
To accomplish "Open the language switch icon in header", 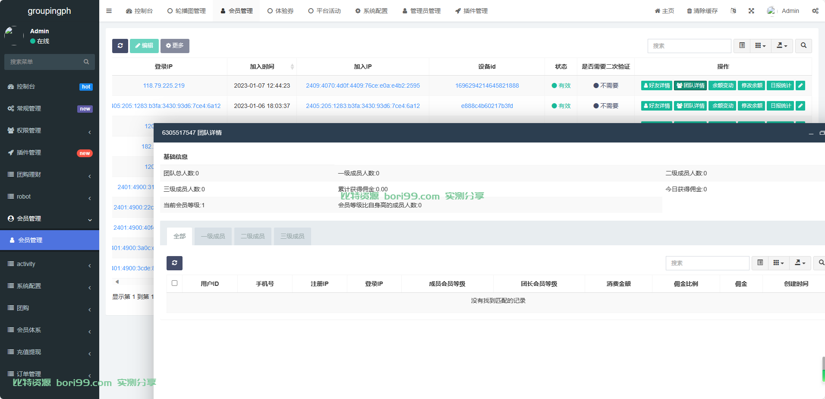I will [x=733, y=11].
